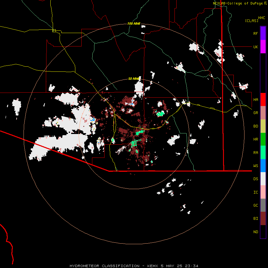Click the BD legend label
Viewport: 268px width, 268px height.
255,126
